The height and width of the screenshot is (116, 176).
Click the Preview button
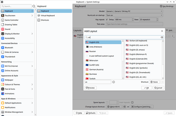[91, 88]
